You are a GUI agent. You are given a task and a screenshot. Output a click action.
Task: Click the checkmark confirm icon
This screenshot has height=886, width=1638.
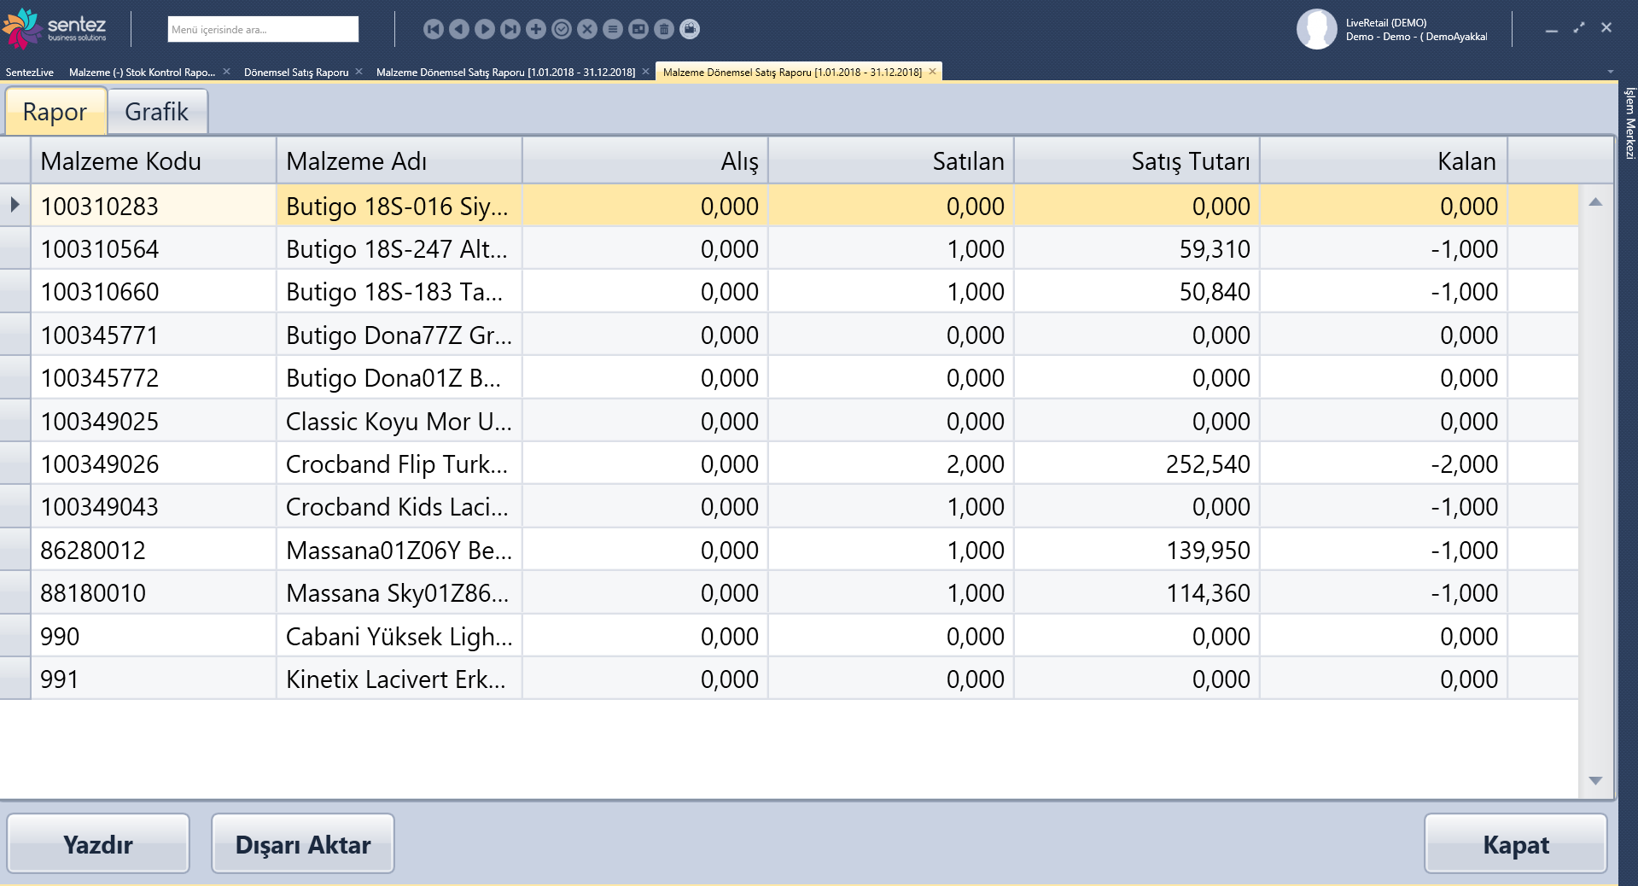pyautogui.click(x=561, y=30)
